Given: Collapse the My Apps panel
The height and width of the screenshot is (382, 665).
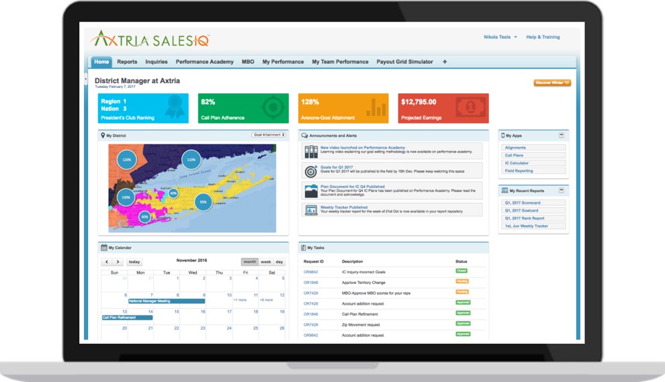Looking at the screenshot, I should pyautogui.click(x=562, y=136).
